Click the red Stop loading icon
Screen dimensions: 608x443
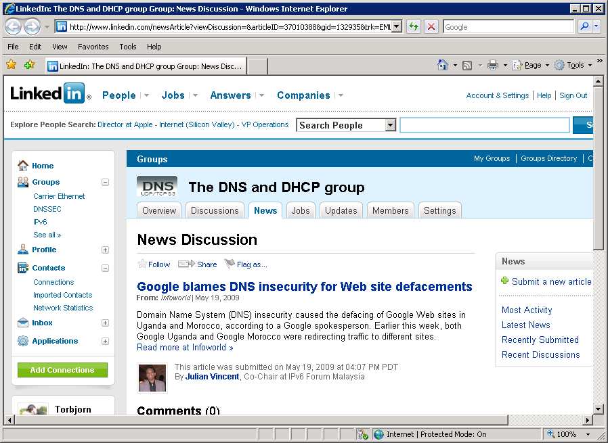click(x=431, y=27)
